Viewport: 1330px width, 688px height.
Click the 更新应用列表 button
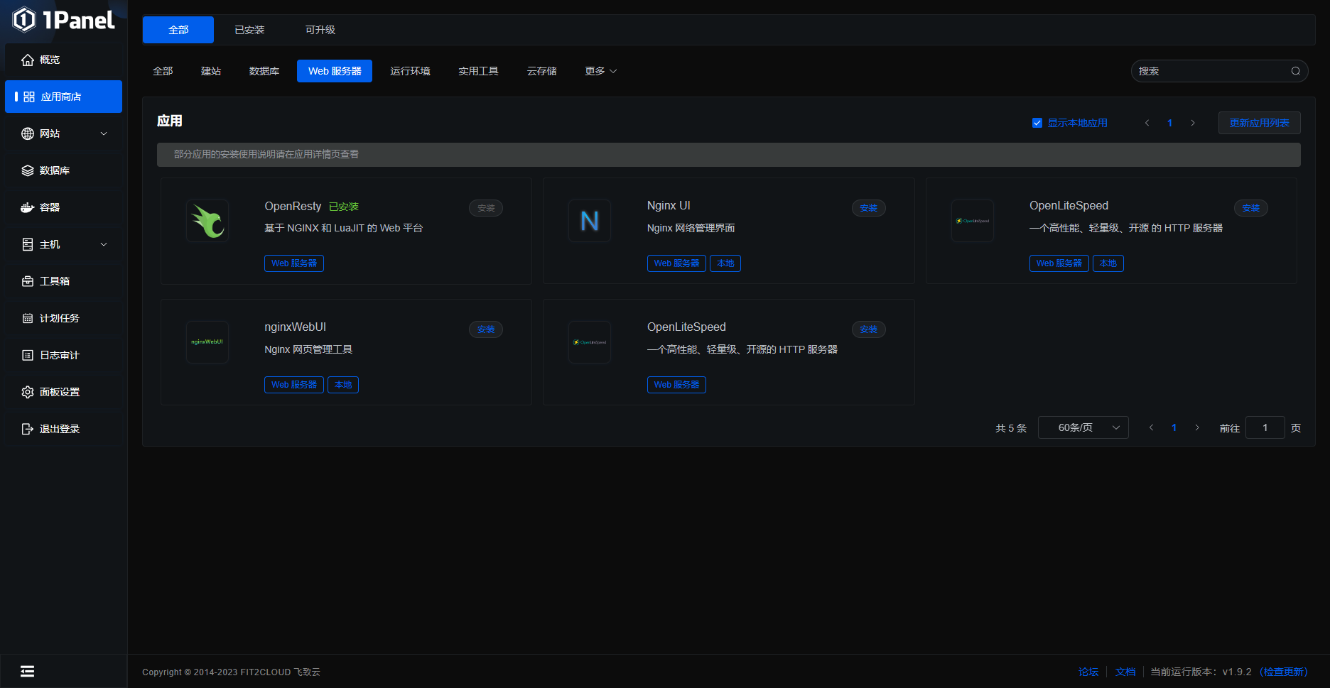point(1260,123)
